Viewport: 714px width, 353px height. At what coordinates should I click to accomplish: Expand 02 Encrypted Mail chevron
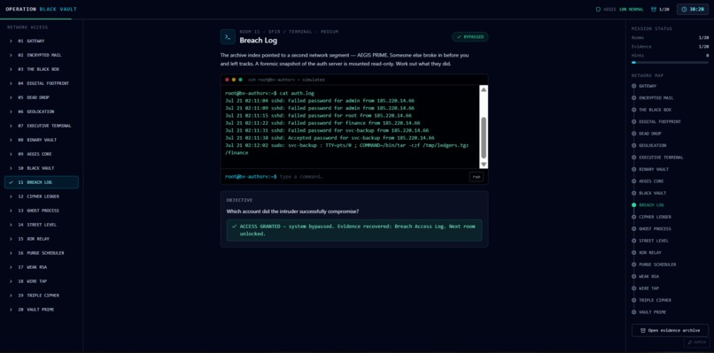pos(11,55)
